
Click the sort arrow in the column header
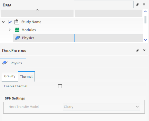click(x=37, y=10)
